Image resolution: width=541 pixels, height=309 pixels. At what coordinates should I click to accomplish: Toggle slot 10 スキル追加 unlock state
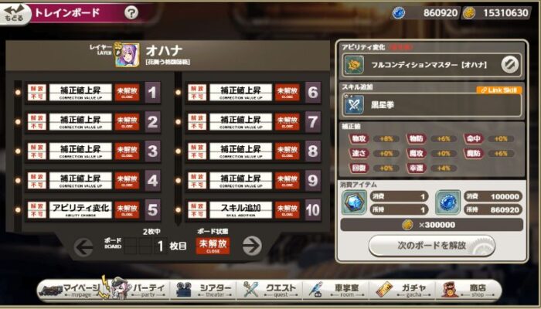pos(287,209)
